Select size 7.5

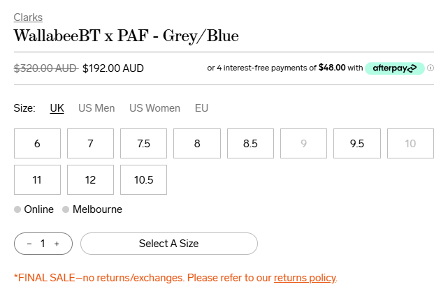coord(144,144)
